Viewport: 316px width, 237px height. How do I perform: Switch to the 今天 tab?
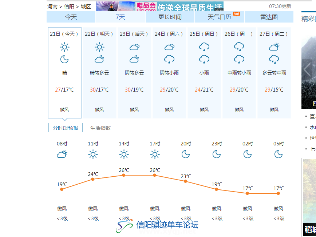pos(71,17)
